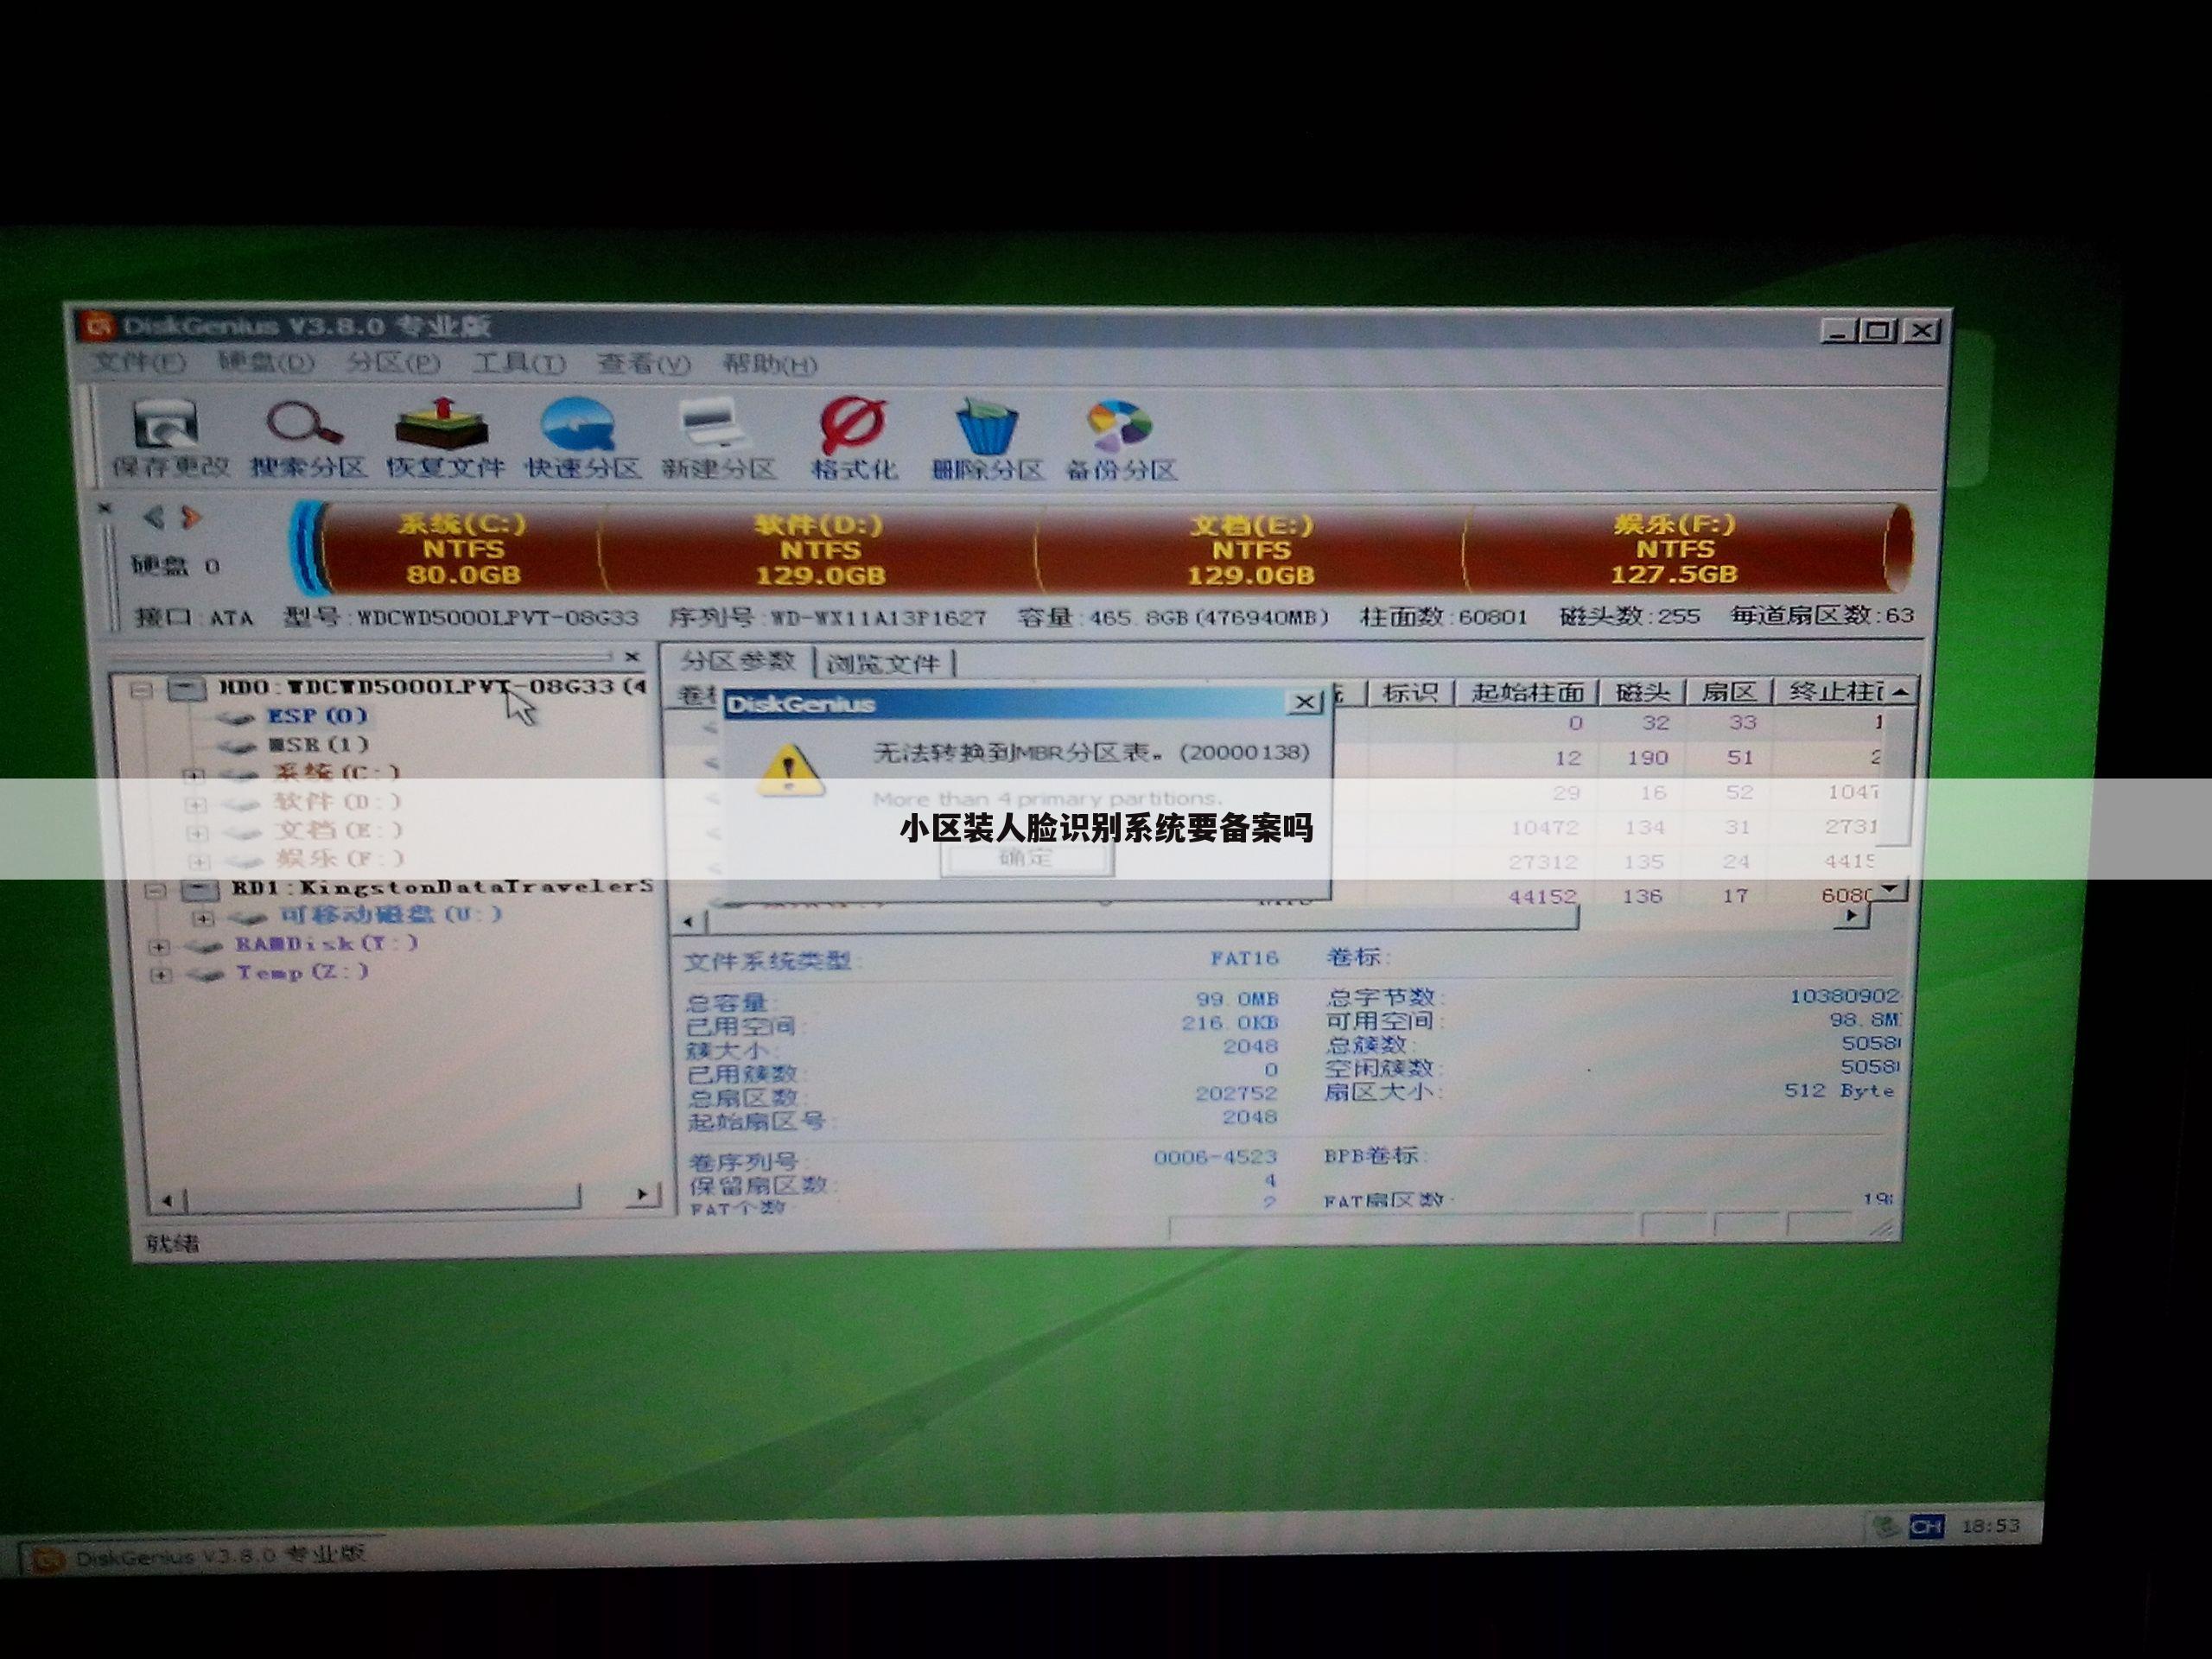Select ESP(0) in the disk tree
Image resolution: width=2212 pixels, height=1659 pixels.
317,716
